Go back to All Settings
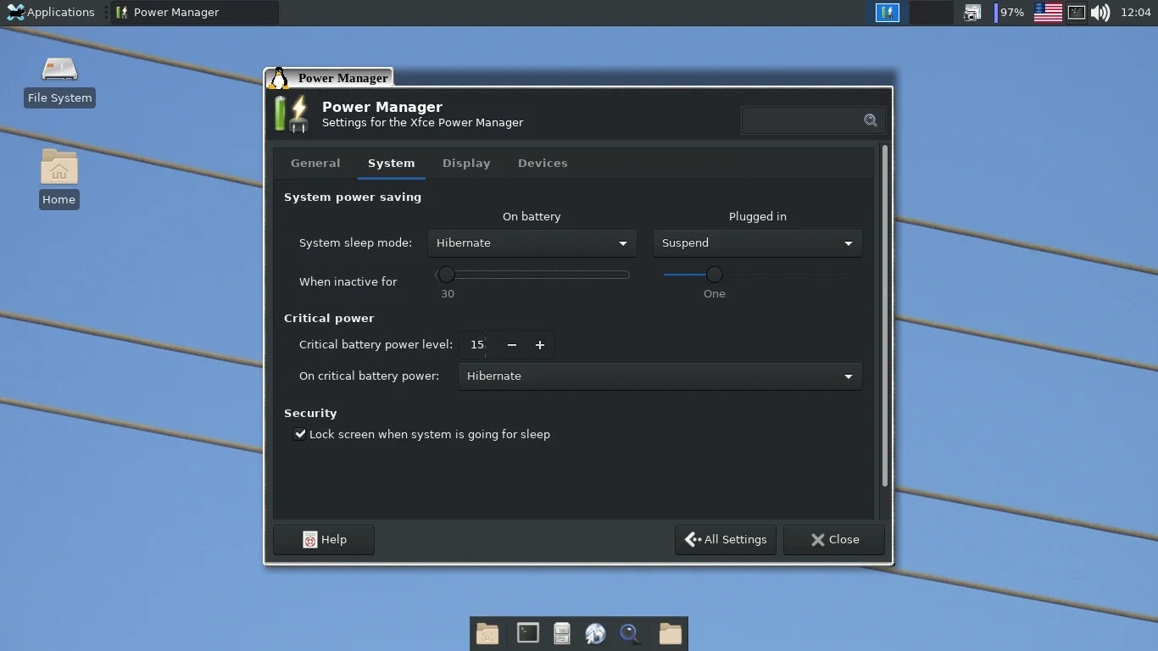This screenshot has width=1158, height=651. [726, 540]
